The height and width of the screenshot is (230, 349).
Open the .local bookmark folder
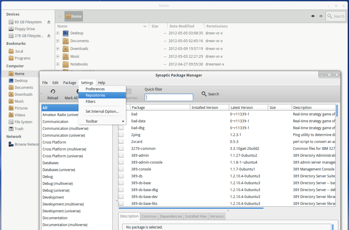pos(16,51)
